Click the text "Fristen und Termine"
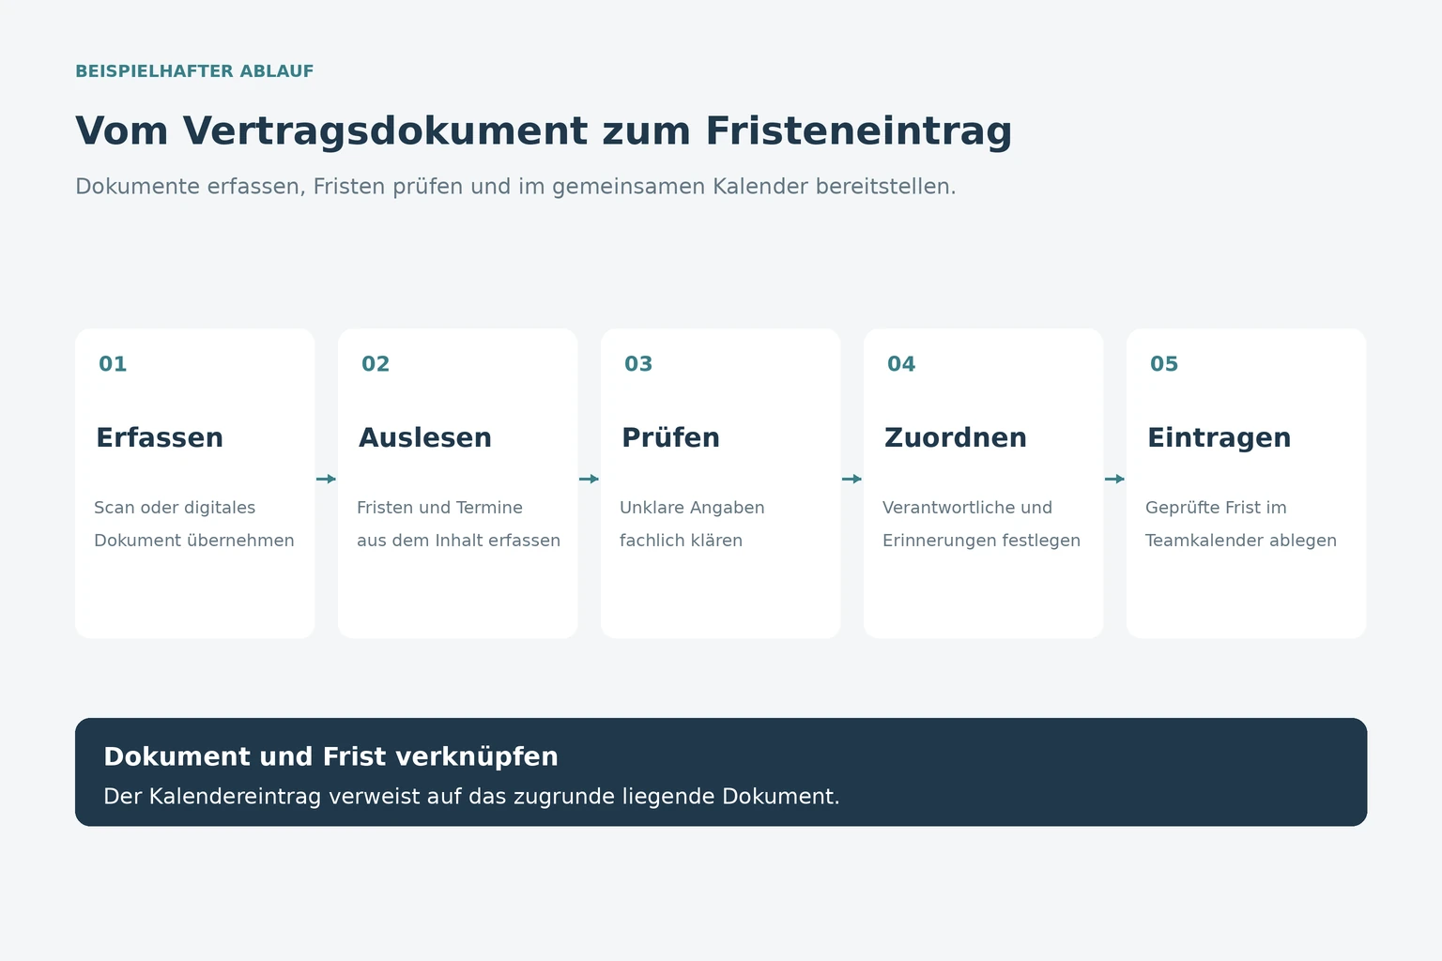The height and width of the screenshot is (961, 1442). pyautogui.click(x=439, y=508)
